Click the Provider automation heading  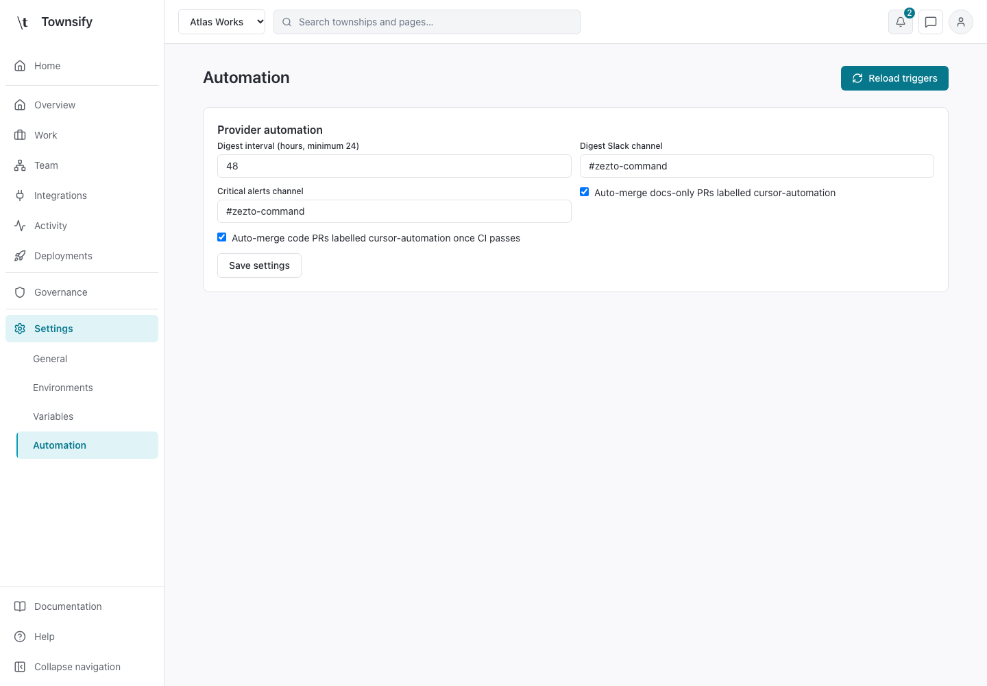tap(270, 130)
